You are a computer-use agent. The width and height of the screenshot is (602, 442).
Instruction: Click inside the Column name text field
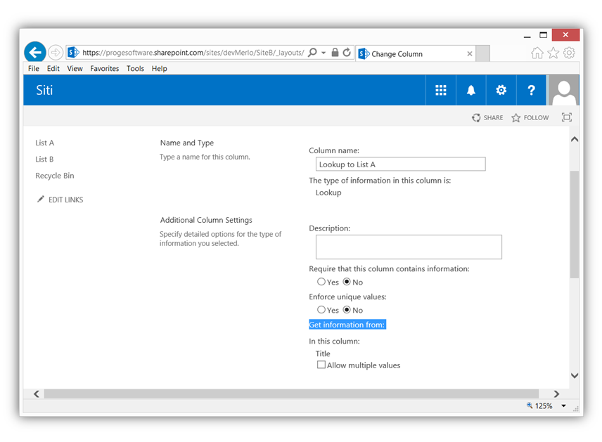[400, 164]
